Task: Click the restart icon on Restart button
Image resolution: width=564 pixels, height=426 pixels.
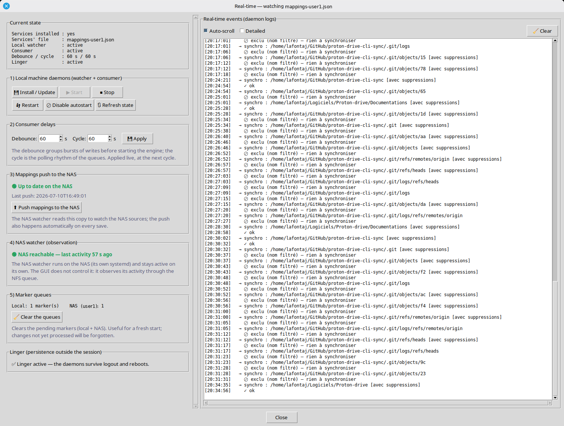Action: (18, 105)
